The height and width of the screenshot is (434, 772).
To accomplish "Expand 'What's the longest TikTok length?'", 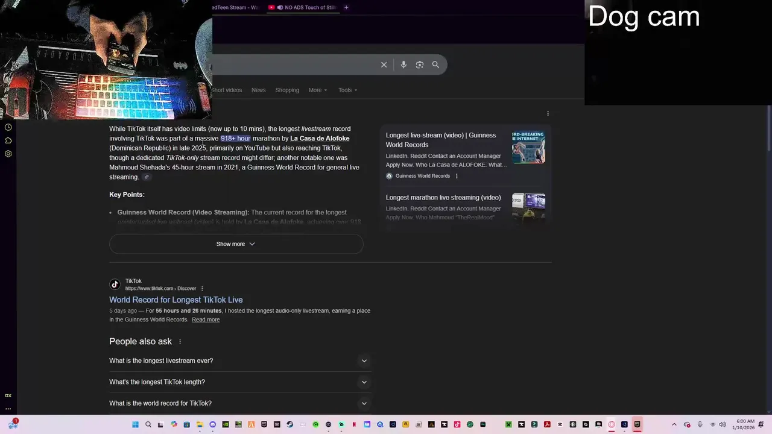I will tap(239, 382).
